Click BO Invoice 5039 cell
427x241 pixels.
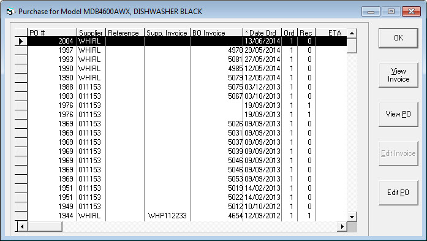(216, 151)
